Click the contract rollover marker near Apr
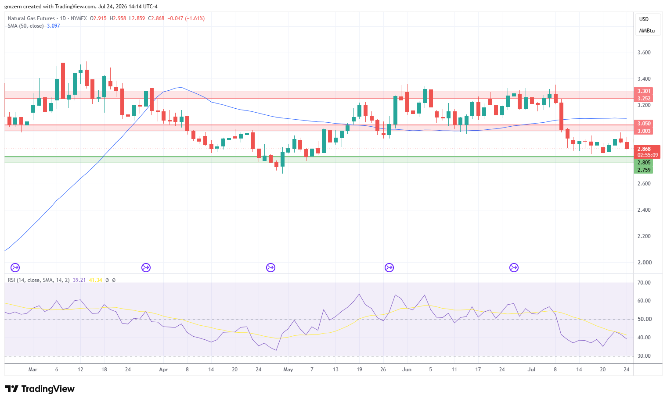 point(146,267)
